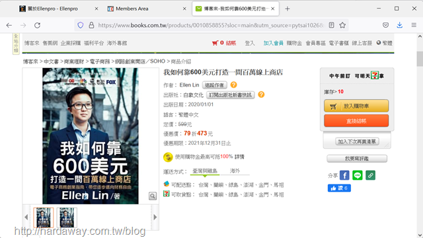Viewport: 423px width, 238px height.
Task: Open 福利平台 in the top navigation
Action: [94, 43]
